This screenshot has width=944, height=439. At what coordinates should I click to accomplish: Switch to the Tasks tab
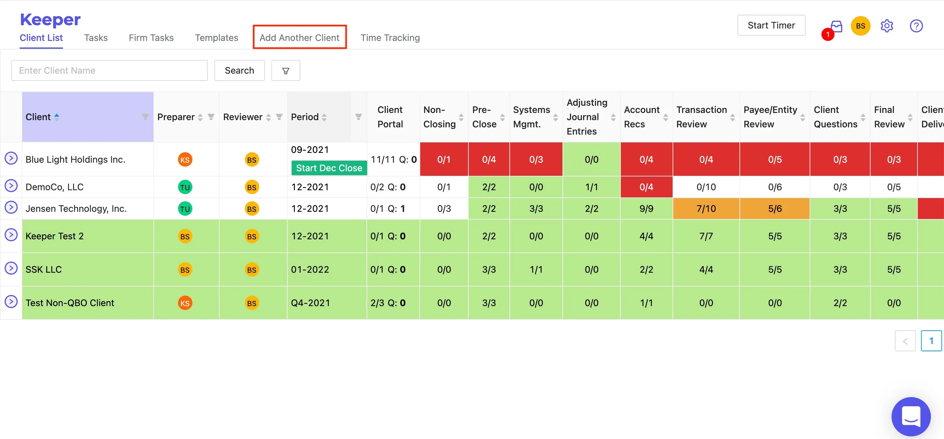96,38
